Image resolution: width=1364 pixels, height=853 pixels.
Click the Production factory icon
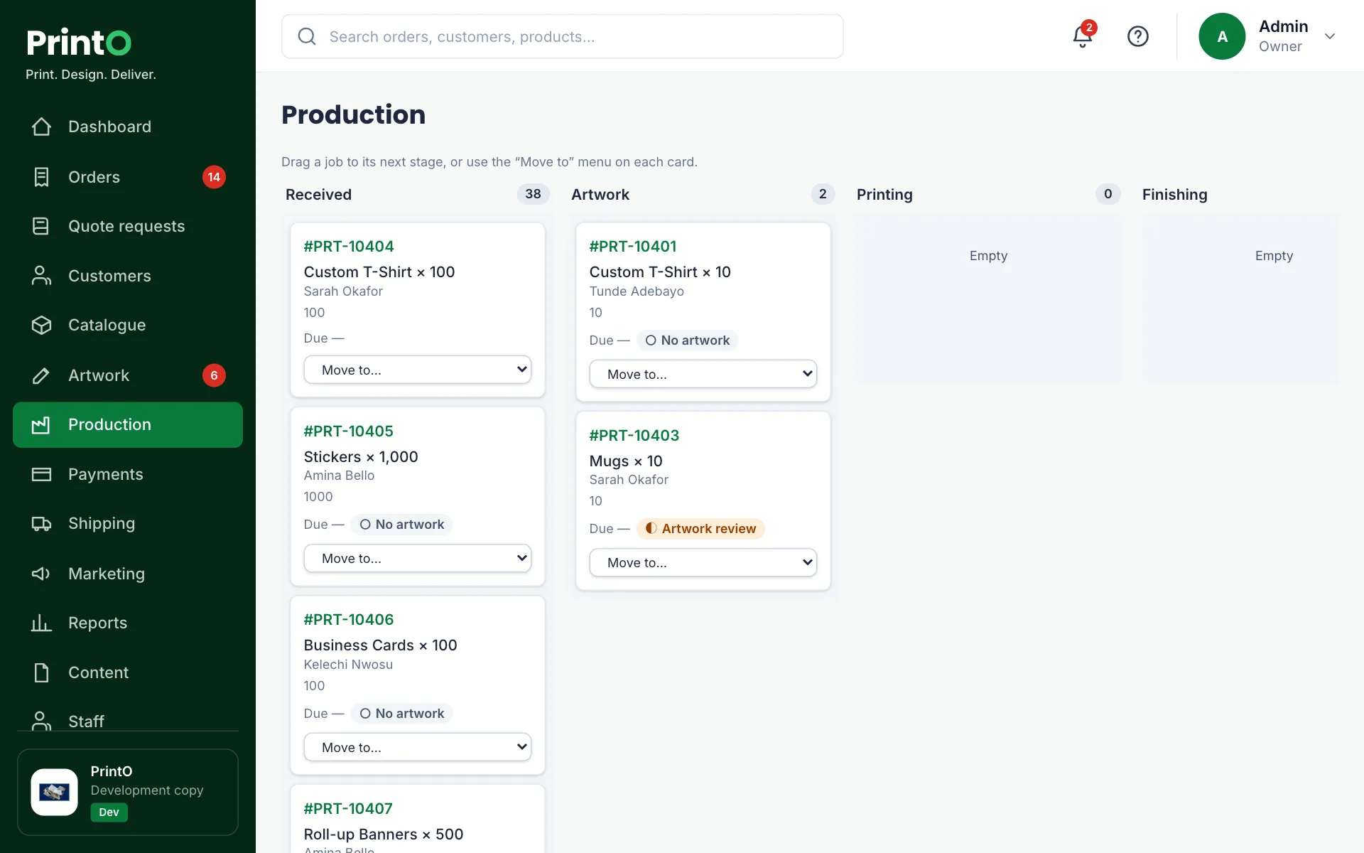pos(41,424)
